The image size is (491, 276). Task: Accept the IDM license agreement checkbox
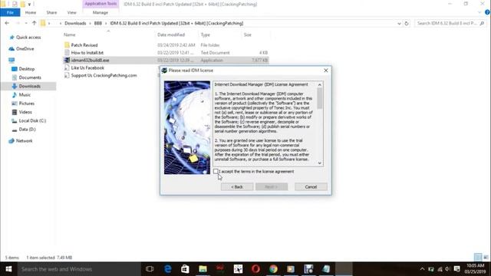216,172
